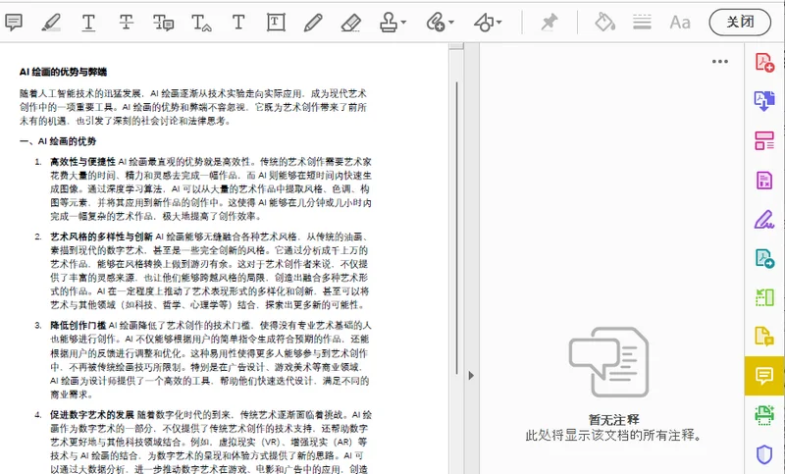
Task: Select the sticky note comment tool
Action: tap(14, 22)
